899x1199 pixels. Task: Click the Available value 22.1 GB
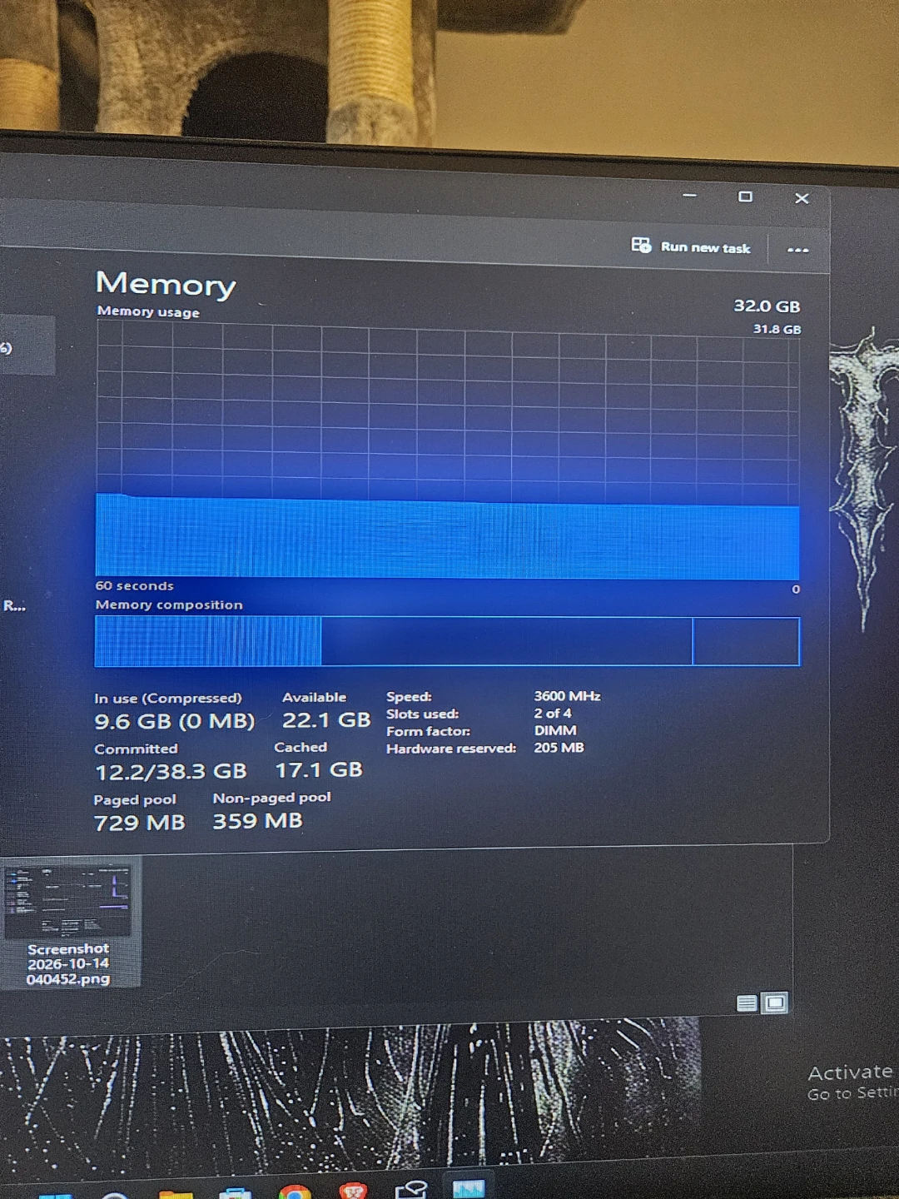[326, 720]
